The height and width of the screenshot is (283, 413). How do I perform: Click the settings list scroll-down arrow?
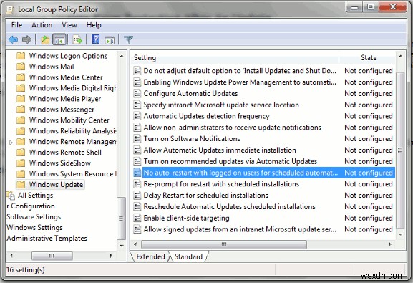[400, 234]
